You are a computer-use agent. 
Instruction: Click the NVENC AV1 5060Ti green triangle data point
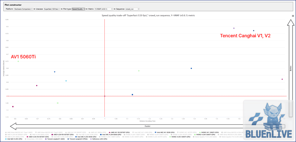[x=18, y=61]
